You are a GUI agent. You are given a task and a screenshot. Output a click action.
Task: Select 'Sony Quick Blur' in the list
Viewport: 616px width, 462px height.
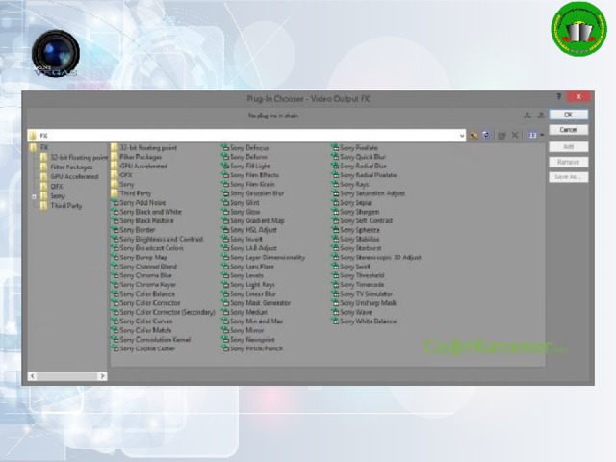click(x=363, y=157)
